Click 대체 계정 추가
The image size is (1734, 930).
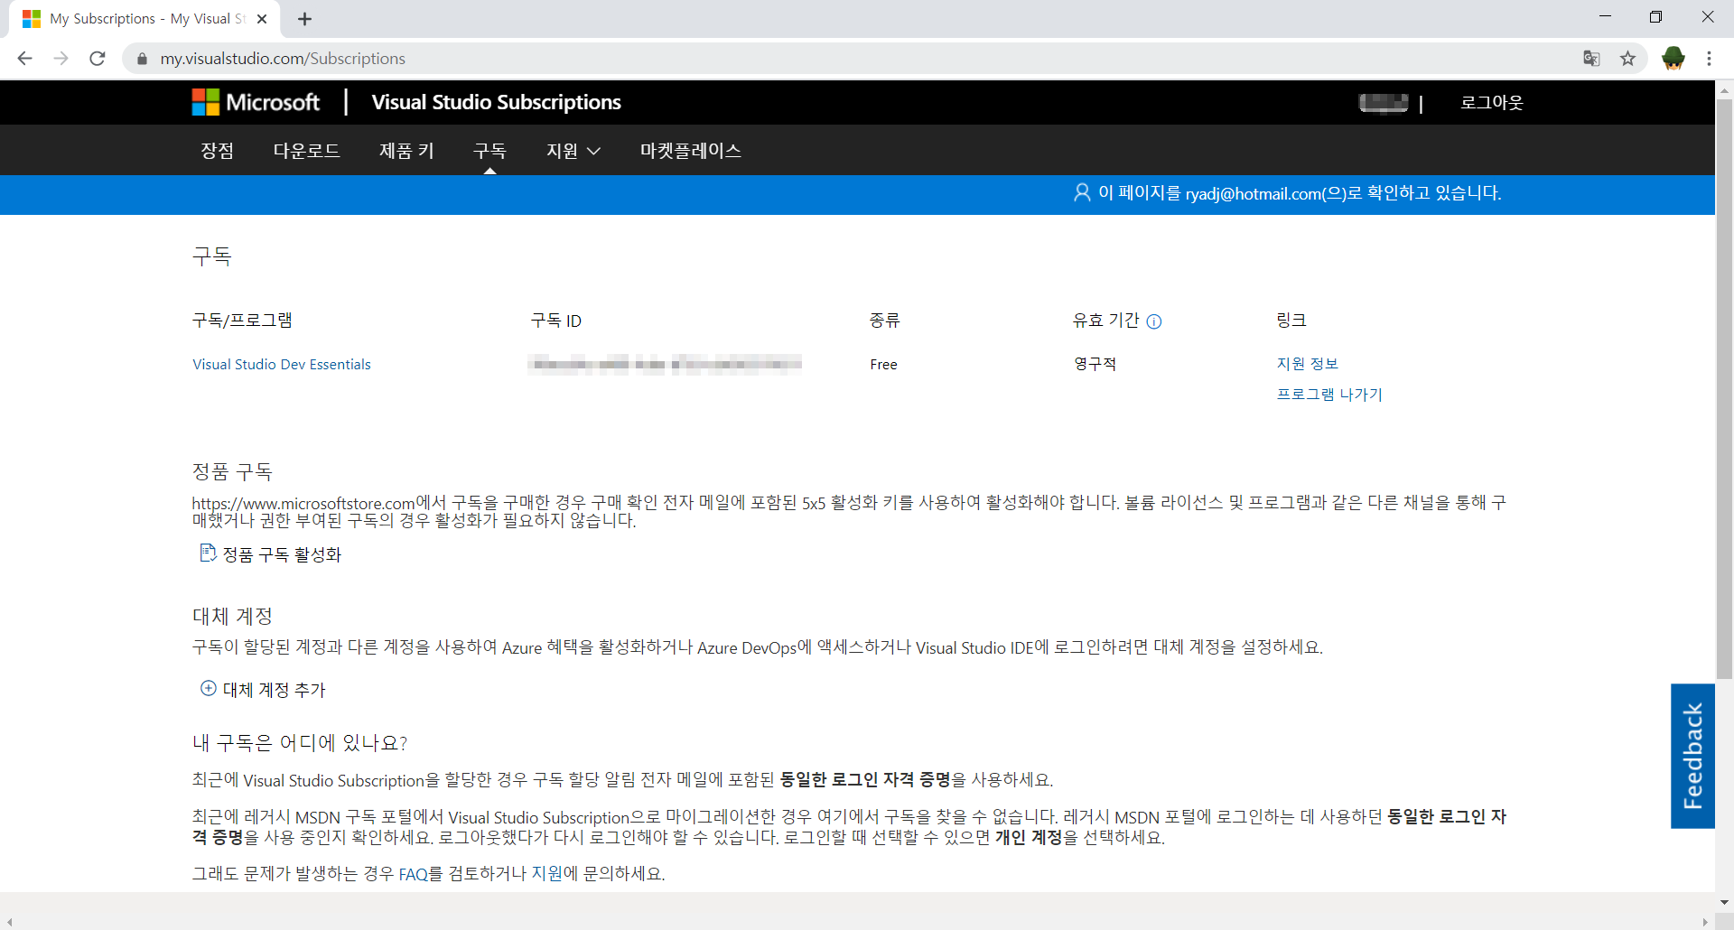point(274,690)
